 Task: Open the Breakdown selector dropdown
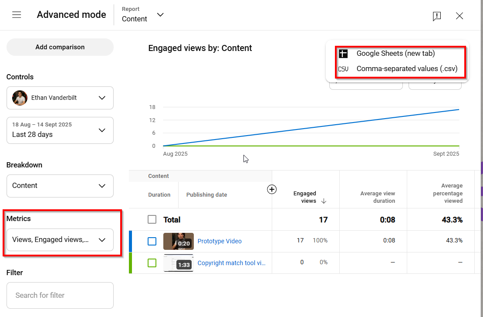60,186
